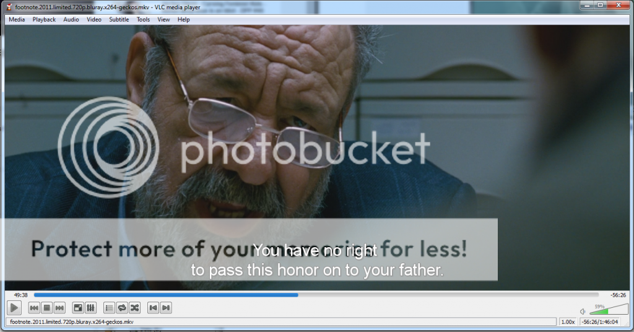The height and width of the screenshot is (332, 634).
Task: Click the VLC cone icon in title bar
Action: pyautogui.click(x=9, y=7)
